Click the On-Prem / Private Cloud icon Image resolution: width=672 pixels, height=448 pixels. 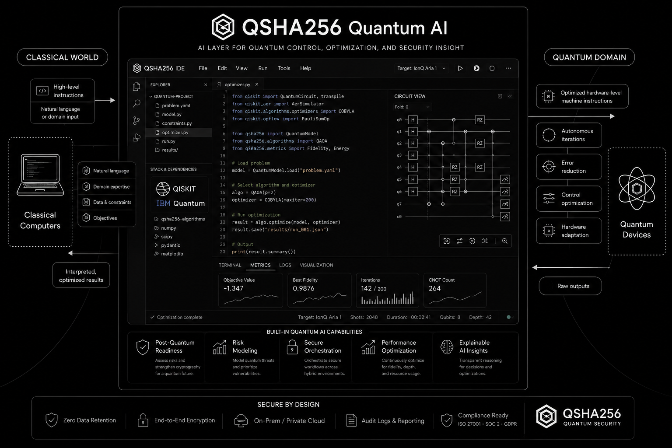click(241, 420)
